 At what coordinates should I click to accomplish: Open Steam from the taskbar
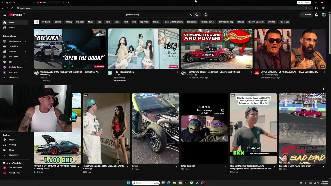197,183
